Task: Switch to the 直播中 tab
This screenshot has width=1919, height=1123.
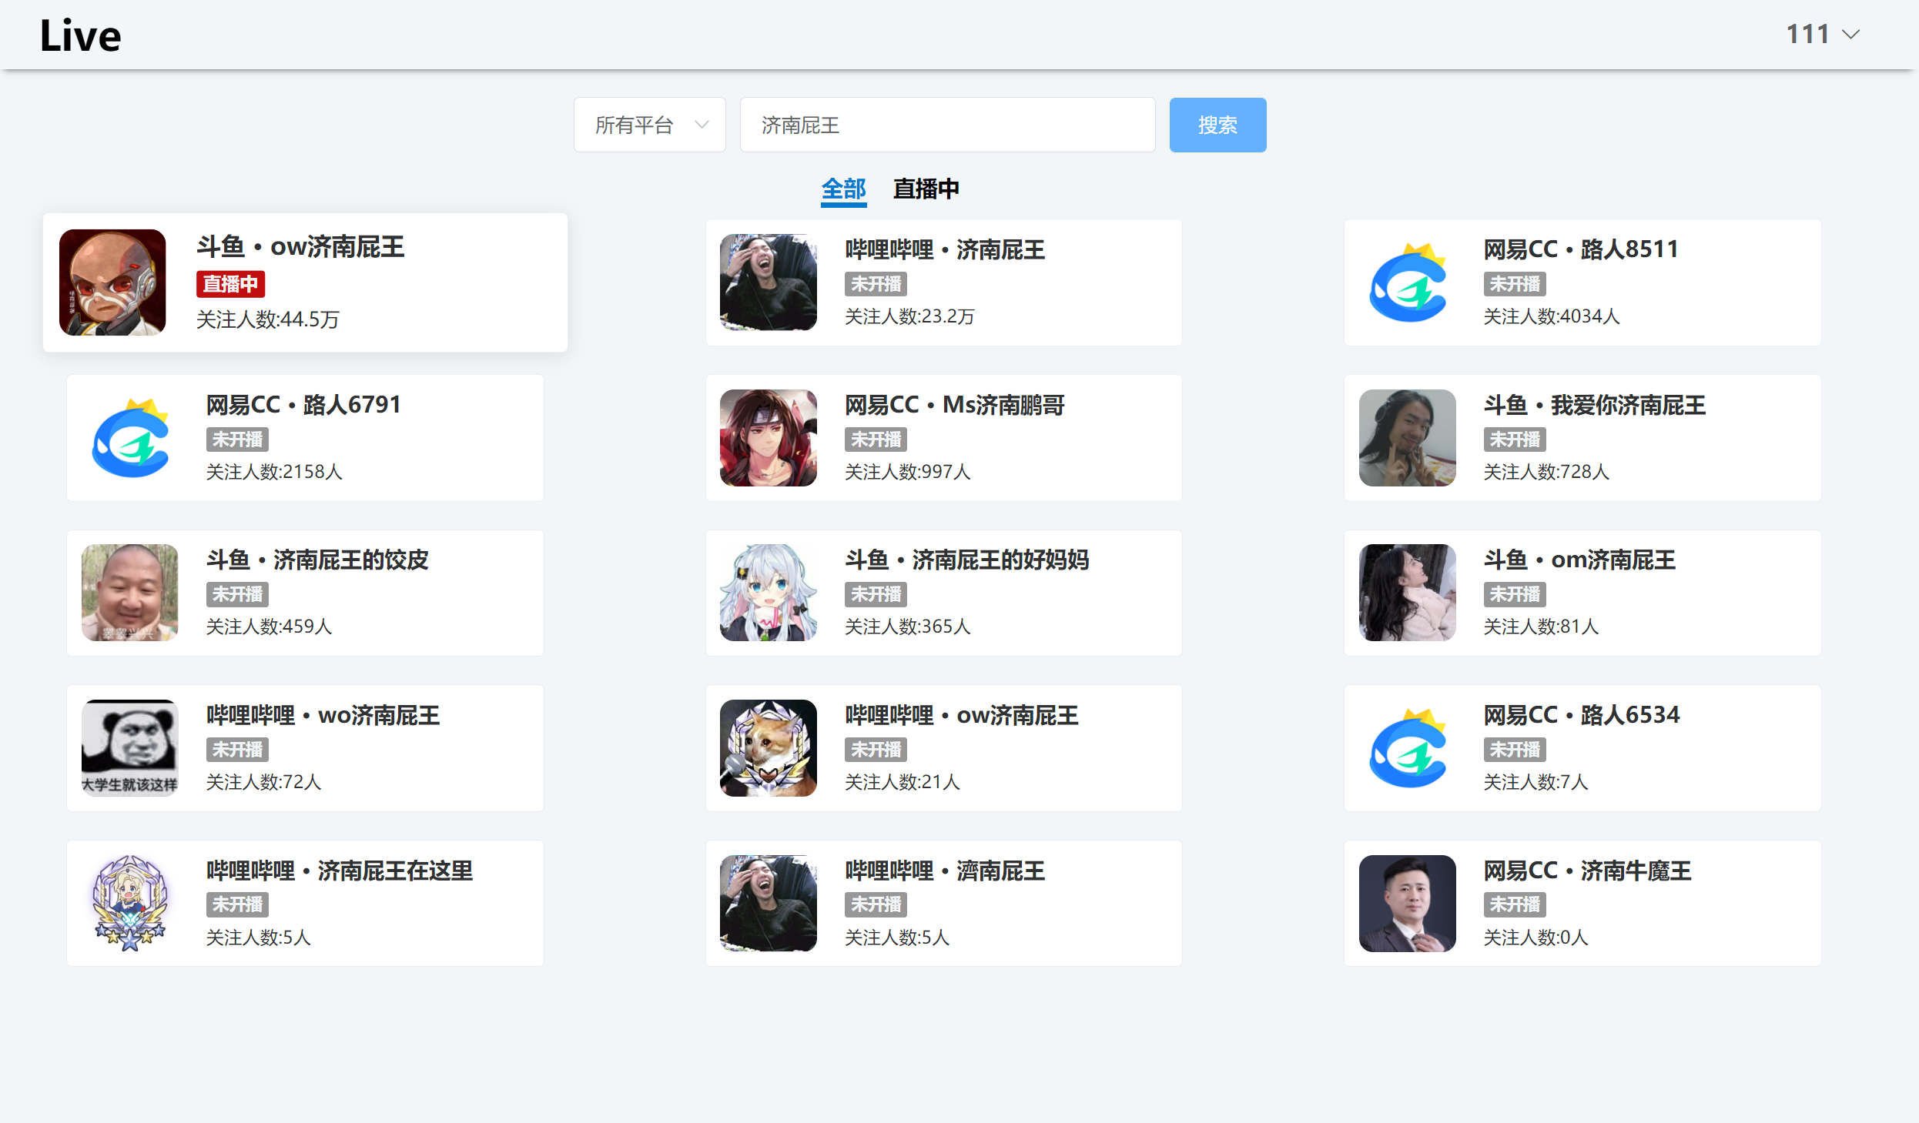Action: tap(926, 189)
